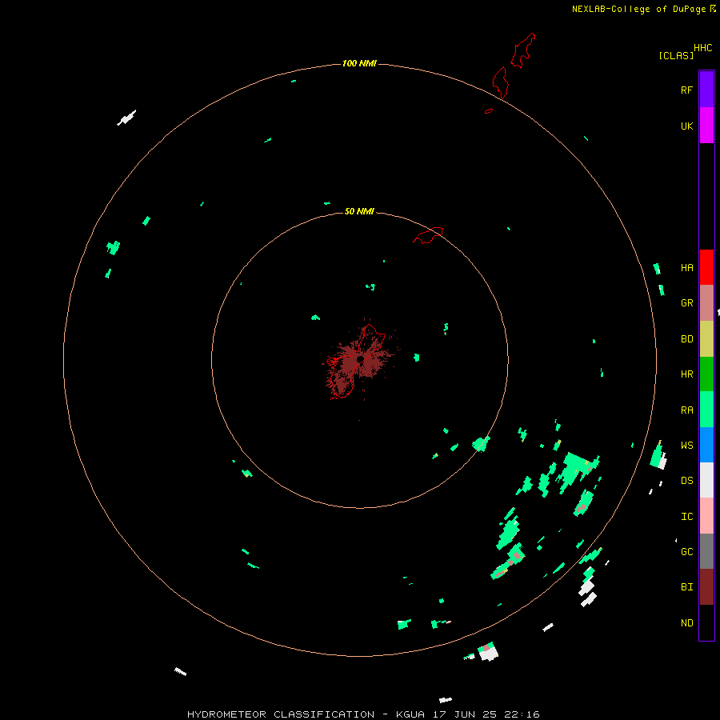720x720 pixels.
Task: Click the RF legend label
Action: pyautogui.click(x=686, y=90)
